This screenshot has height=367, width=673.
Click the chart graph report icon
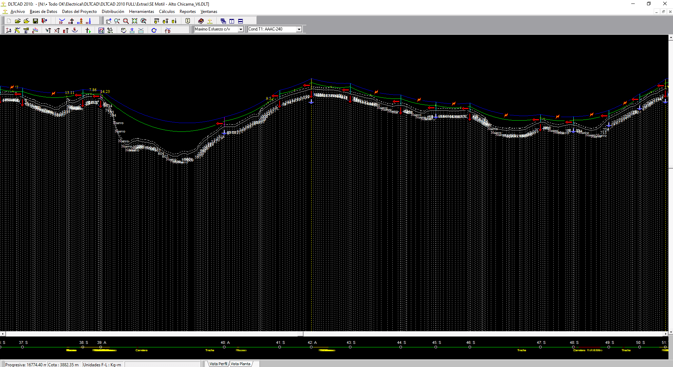[x=101, y=30]
